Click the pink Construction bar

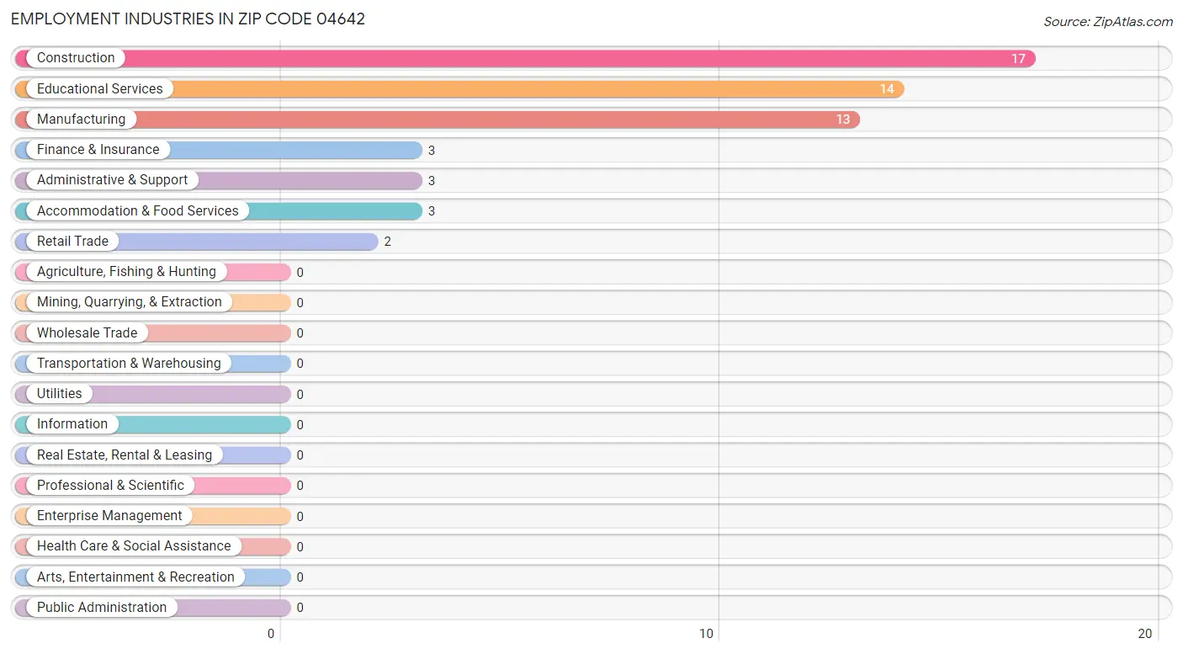[x=525, y=58]
